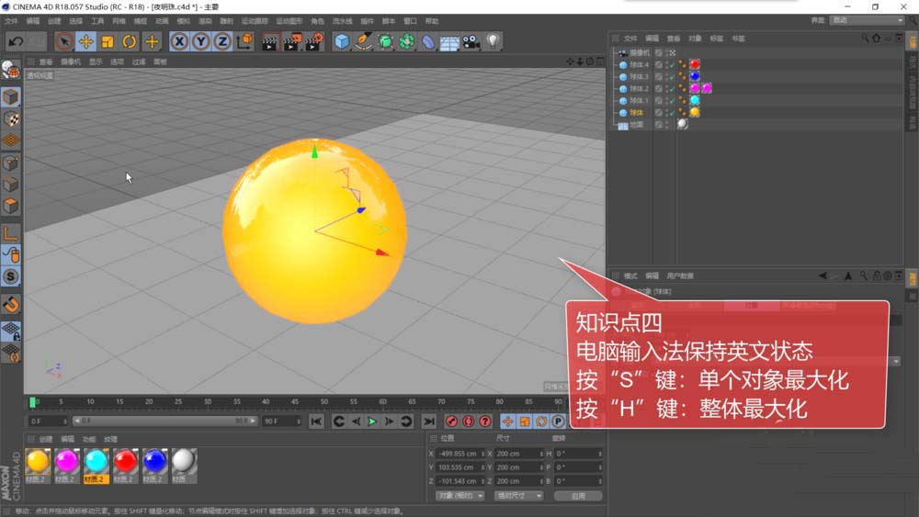The width and height of the screenshot is (919, 517).
Task: Click the 应用 apply button in Coordinates
Action: point(578,496)
